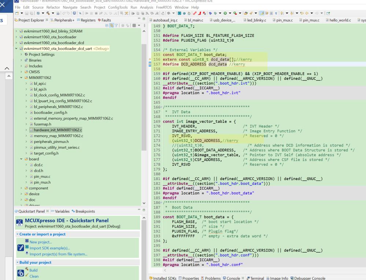
Task: Open the Run icon dropdown arrow
Action: tap(230, 13)
